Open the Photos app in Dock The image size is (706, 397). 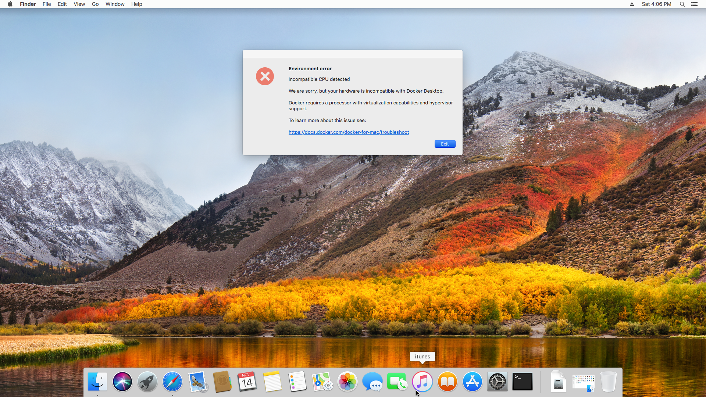pyautogui.click(x=347, y=382)
